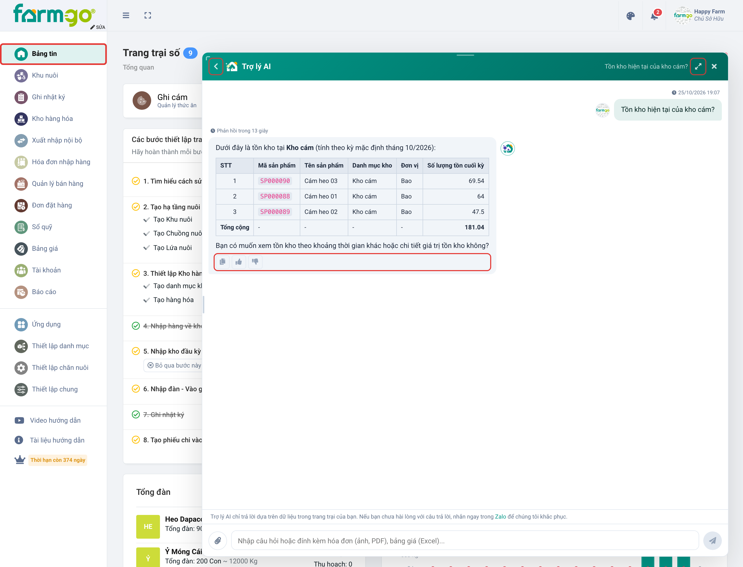Open the theme palette icon
This screenshot has width=743, height=567.
click(631, 16)
